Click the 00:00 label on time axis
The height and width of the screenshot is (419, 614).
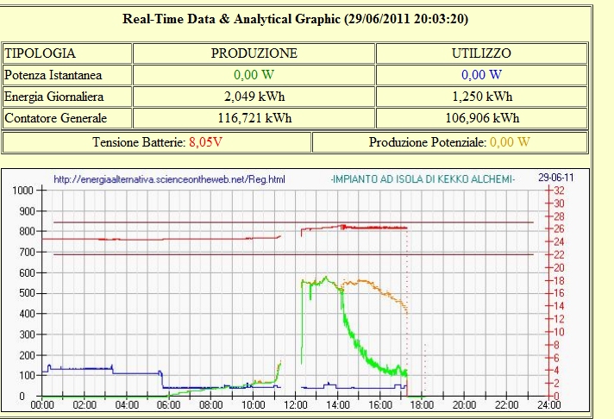[42, 404]
